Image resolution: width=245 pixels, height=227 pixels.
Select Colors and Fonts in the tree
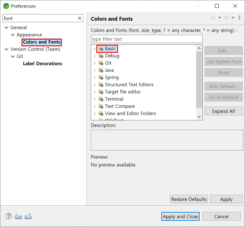(42, 42)
